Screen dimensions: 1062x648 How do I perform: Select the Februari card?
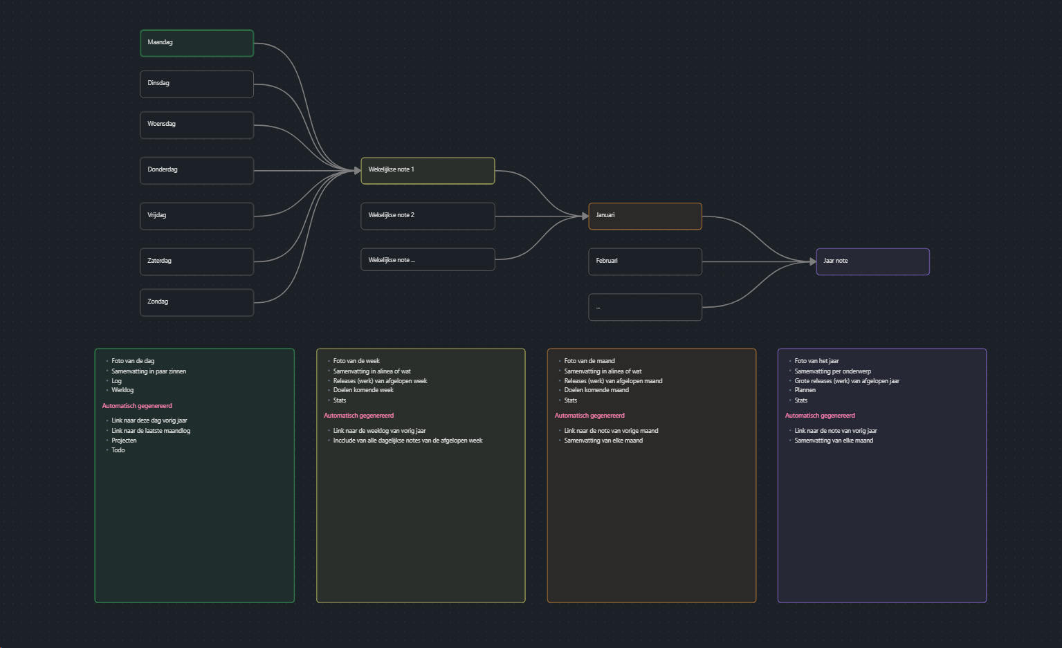645,261
